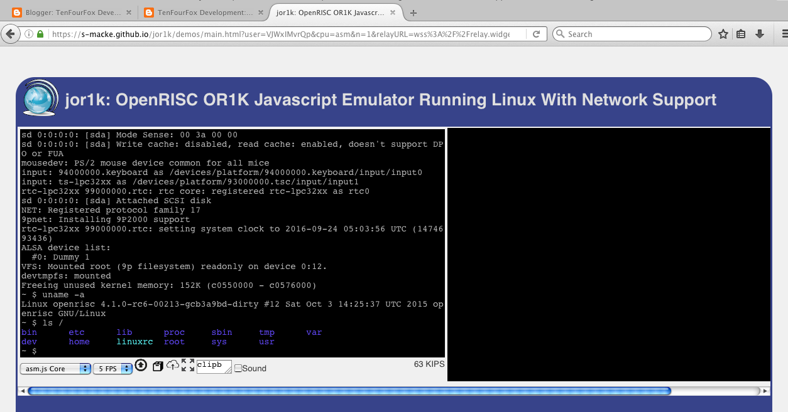Click 'VFS: Mounted root' log line
The image size is (788, 412).
[174, 267]
